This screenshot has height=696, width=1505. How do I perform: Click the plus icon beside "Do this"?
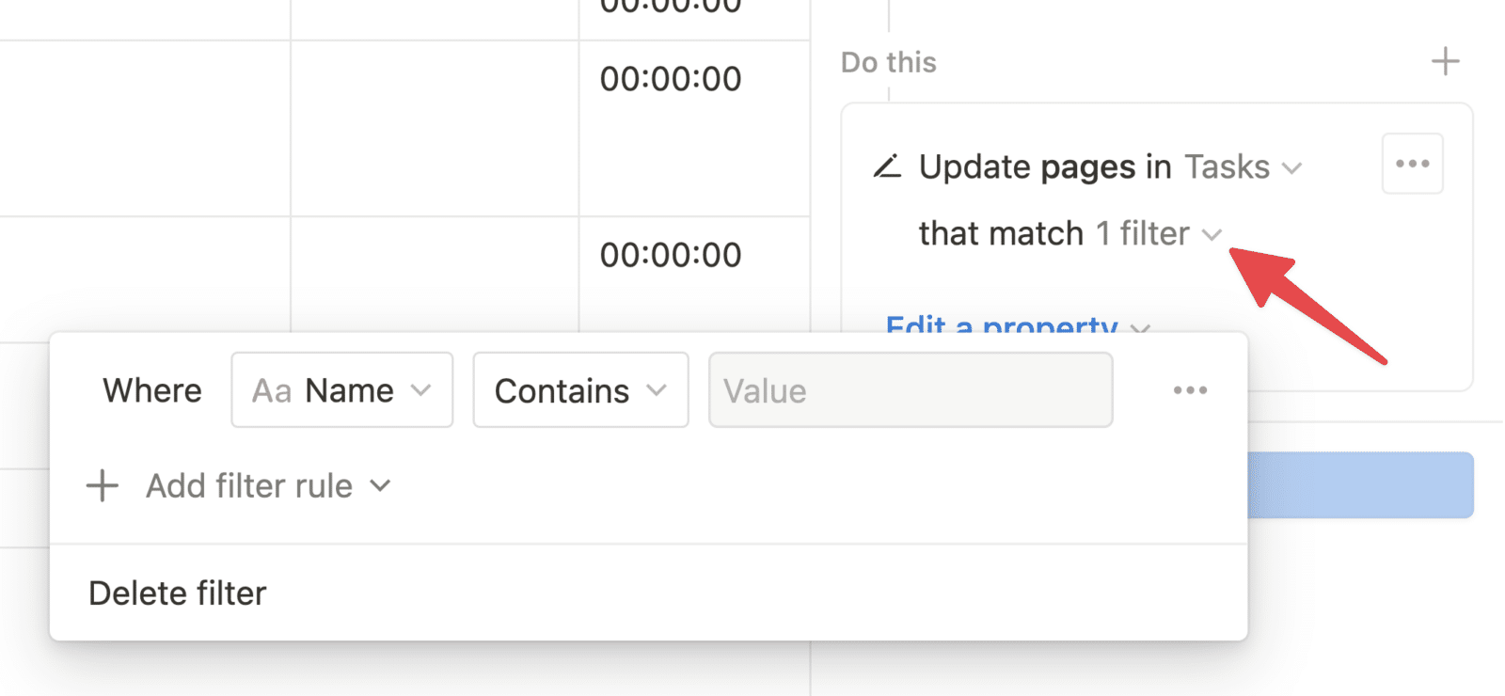coord(1446,60)
